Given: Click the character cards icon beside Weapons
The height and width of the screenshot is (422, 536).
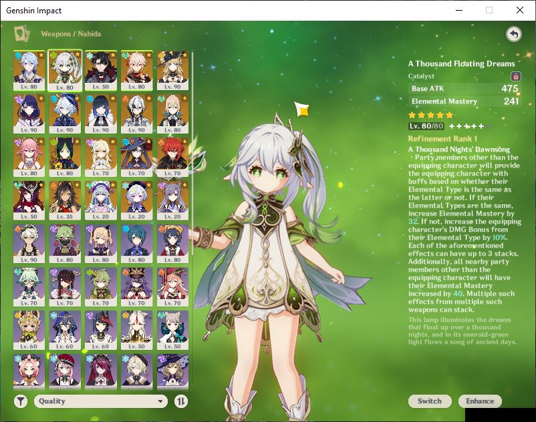Looking at the screenshot, I should tap(21, 33).
